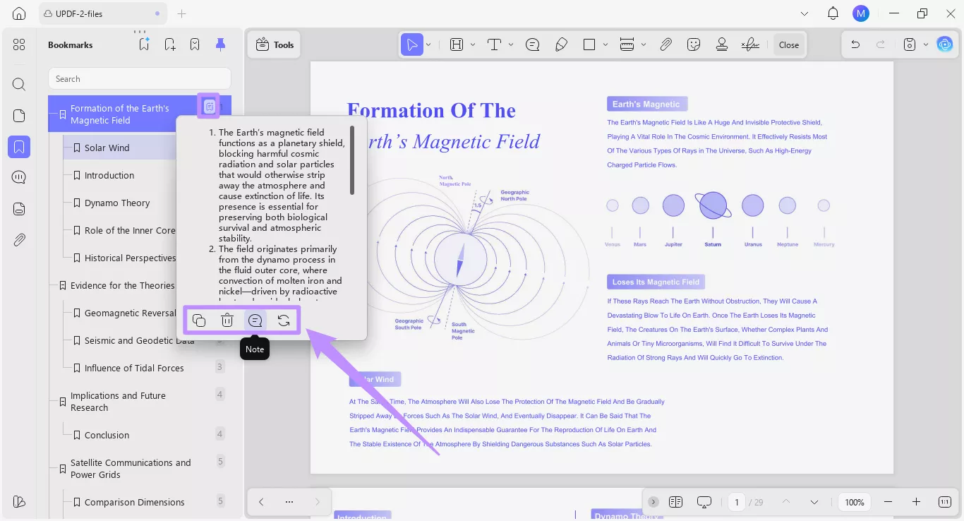Open the dropdown next to the T text tool

click(x=510, y=44)
